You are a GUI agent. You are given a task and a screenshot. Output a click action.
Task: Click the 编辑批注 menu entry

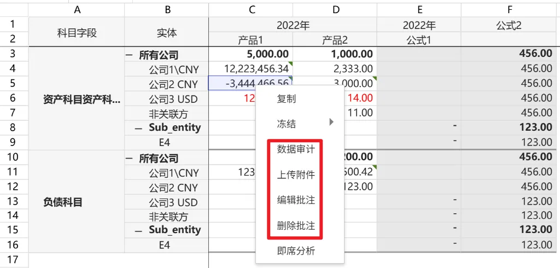295,200
